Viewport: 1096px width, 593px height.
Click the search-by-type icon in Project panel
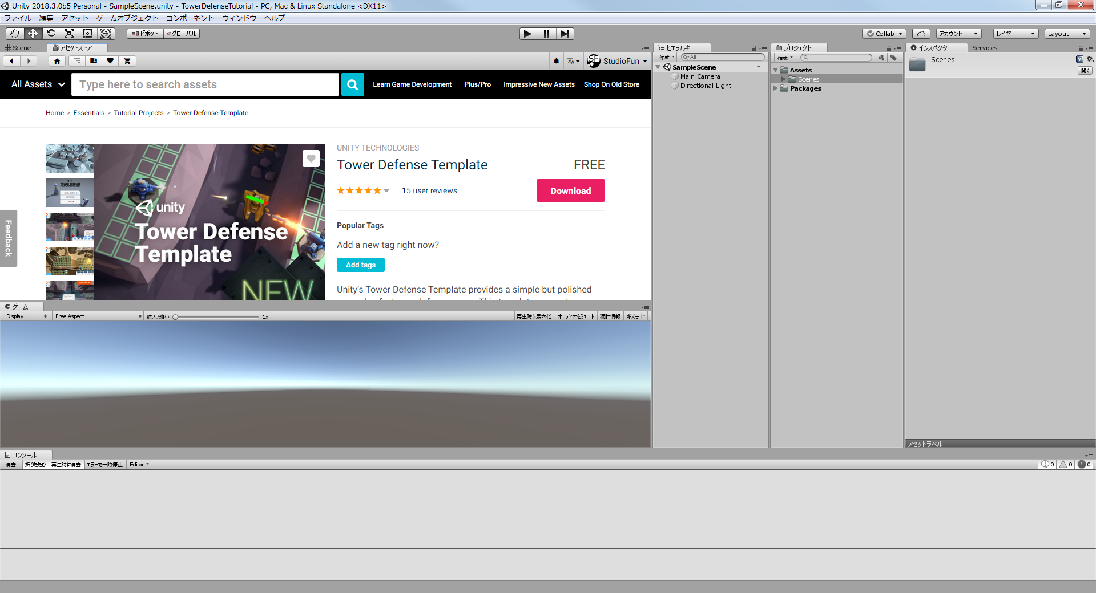[881, 58]
